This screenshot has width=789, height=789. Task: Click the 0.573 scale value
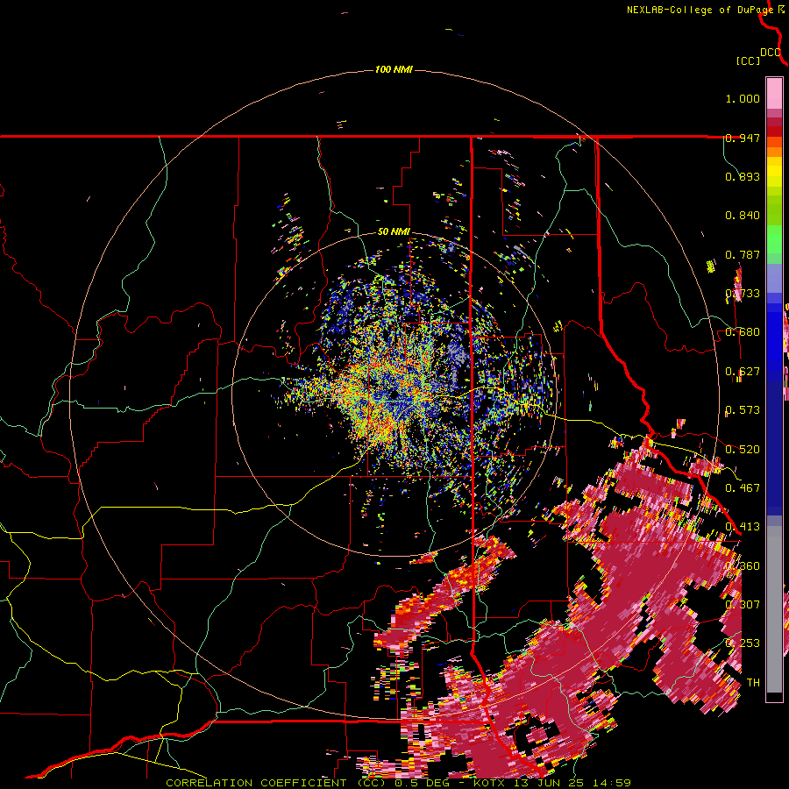click(x=743, y=410)
